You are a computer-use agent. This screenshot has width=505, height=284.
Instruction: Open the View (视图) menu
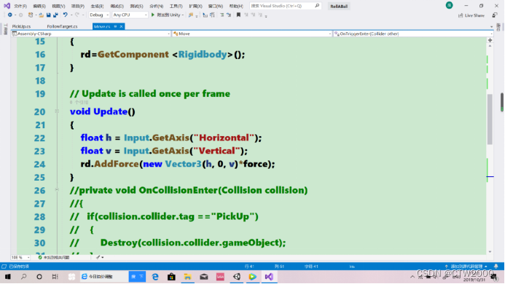point(58,6)
